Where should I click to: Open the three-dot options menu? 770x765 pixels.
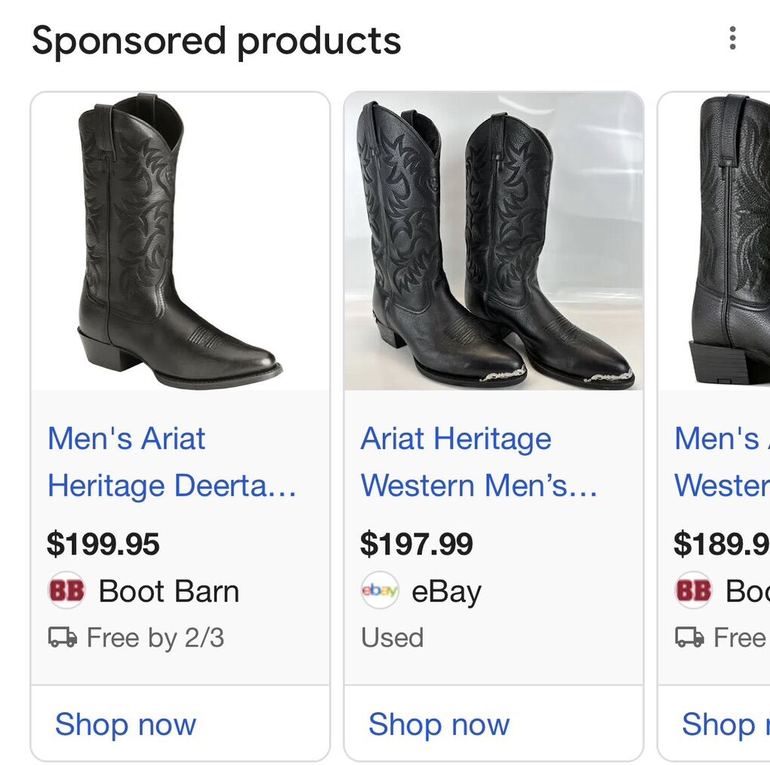tap(732, 38)
